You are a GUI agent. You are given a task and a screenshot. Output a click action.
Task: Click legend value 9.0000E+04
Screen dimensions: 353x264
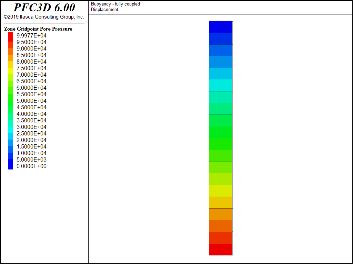point(31,48)
